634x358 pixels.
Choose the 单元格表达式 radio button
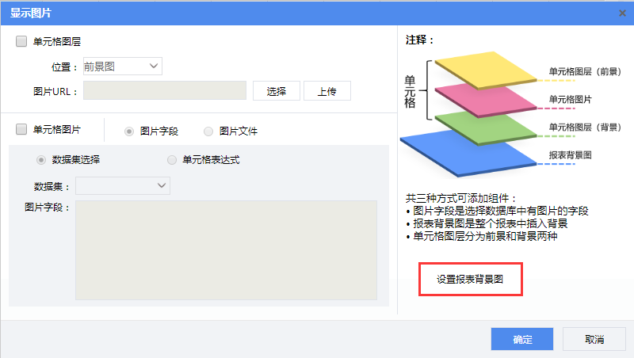tap(172, 160)
